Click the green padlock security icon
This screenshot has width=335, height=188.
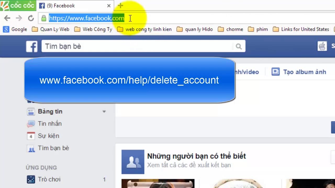point(44,18)
